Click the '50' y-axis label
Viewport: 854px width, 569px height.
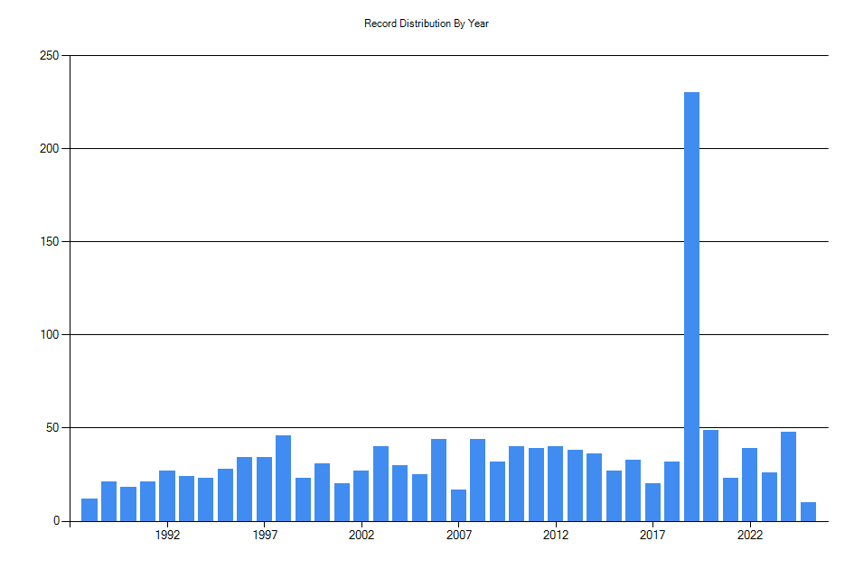[x=52, y=428]
